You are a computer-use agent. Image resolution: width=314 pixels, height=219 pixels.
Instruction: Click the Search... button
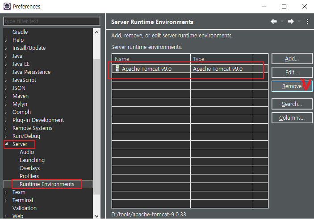click(292, 104)
